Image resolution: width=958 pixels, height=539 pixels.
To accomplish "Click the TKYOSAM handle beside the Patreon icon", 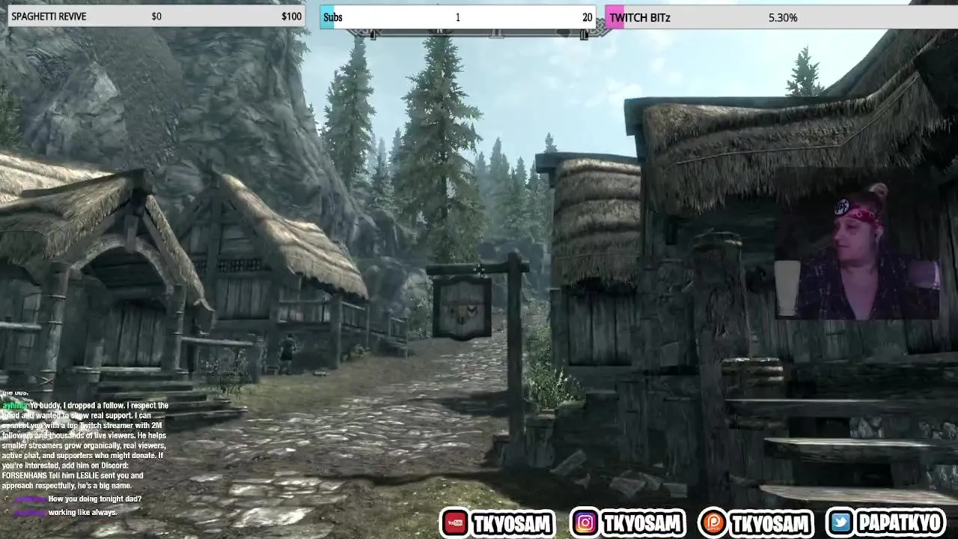I will click(x=770, y=523).
